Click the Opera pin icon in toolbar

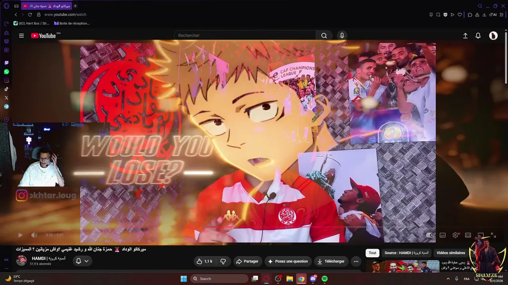(431, 15)
